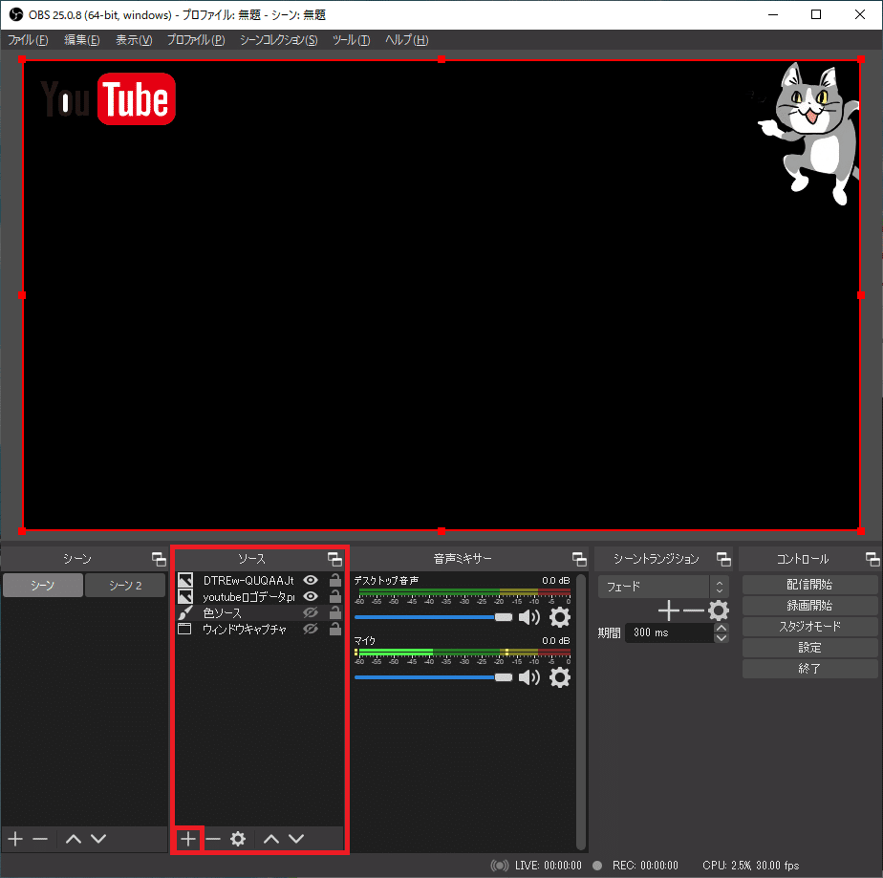883x878 pixels.
Task: Open transition properties gear icon
Action: [x=719, y=610]
